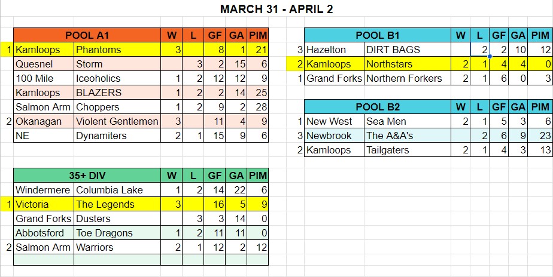Click the Violent Gentlemen cell
The height and width of the screenshot is (277, 553).
tap(117, 121)
